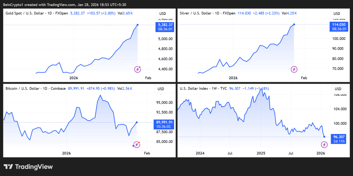
Task: Expand the USD currency selector on the Silver chart
Action: pyautogui.click(x=337, y=14)
